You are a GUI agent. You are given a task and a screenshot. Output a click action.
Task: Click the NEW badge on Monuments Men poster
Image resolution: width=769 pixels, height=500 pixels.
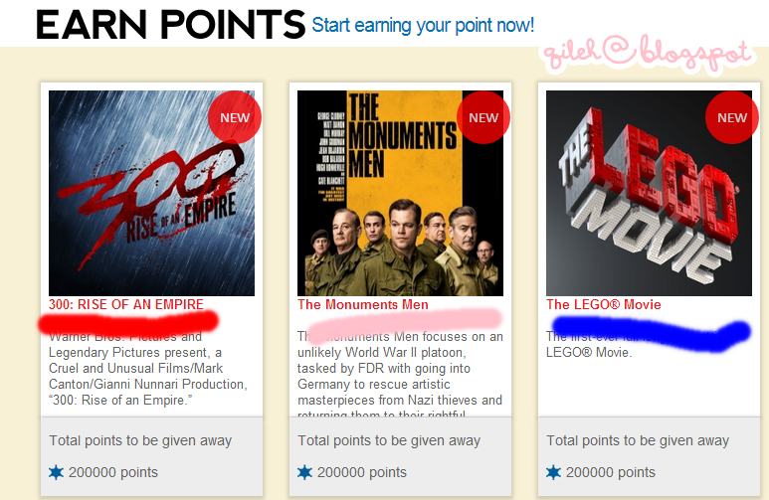click(x=483, y=117)
